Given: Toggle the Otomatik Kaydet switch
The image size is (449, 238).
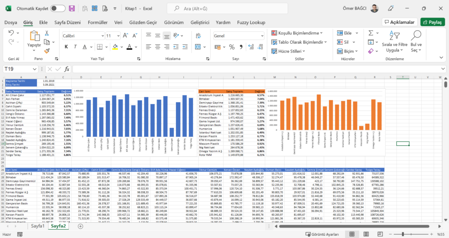Looking at the screenshot, I should [57, 9].
